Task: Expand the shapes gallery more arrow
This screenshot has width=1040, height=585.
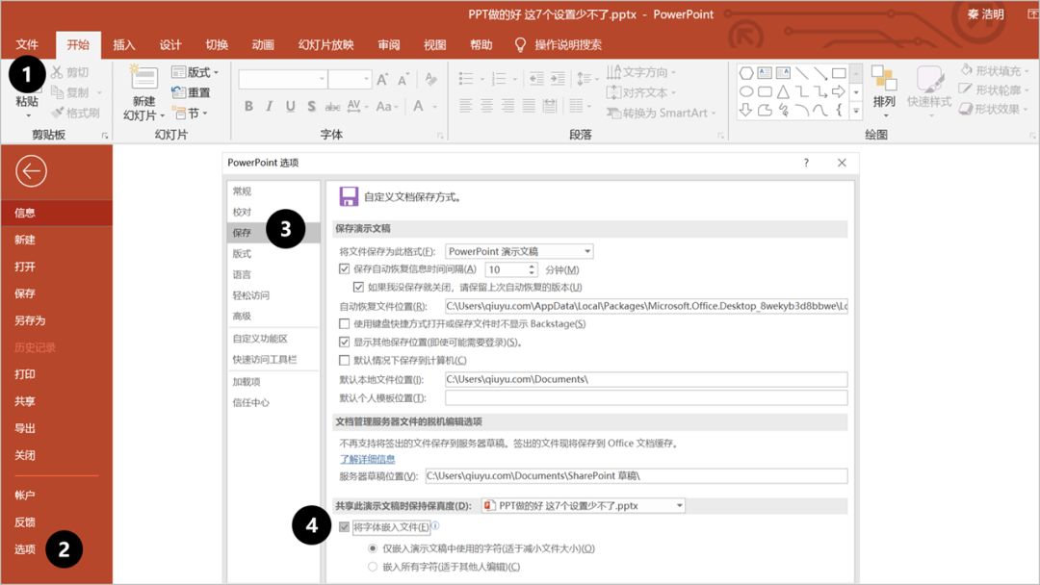Action: click(856, 112)
